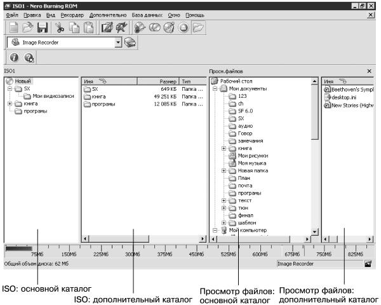Image resolution: width=381 pixels, height=305 pixels.
Task: Click the 300МБ mark on capacity bar
Action: pos(133,254)
